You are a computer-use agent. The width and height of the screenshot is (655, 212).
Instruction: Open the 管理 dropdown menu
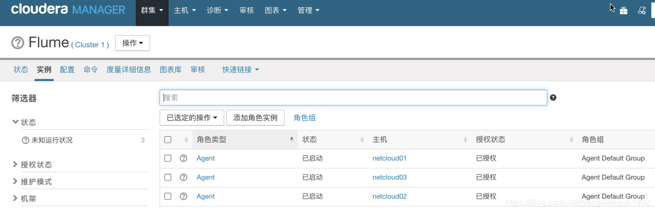(x=308, y=11)
